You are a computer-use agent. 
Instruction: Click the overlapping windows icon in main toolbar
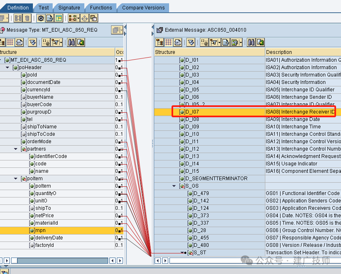click(x=94, y=18)
